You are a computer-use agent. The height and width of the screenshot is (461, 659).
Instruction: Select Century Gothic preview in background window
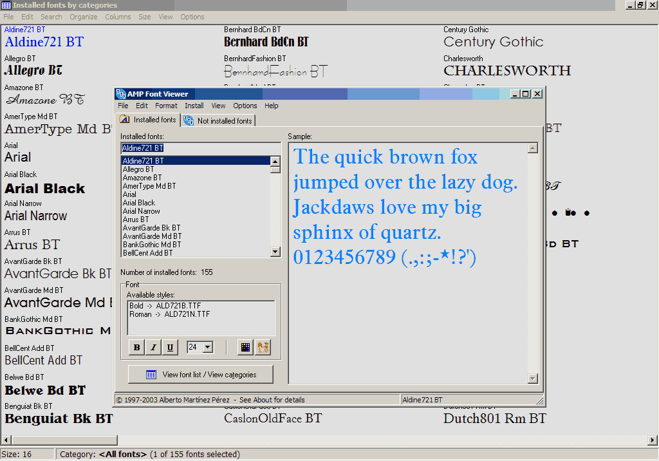(493, 42)
